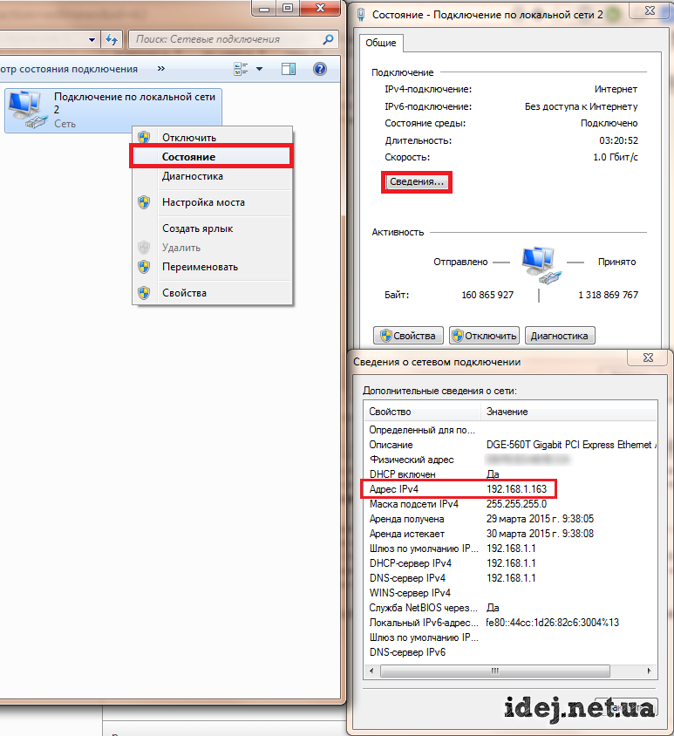Open the 'Сведения...' details button
Image resolution: width=674 pixels, height=736 pixels.
(417, 181)
